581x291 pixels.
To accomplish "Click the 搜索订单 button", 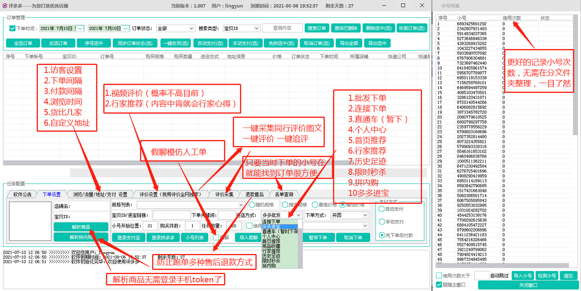I will tap(317, 28).
